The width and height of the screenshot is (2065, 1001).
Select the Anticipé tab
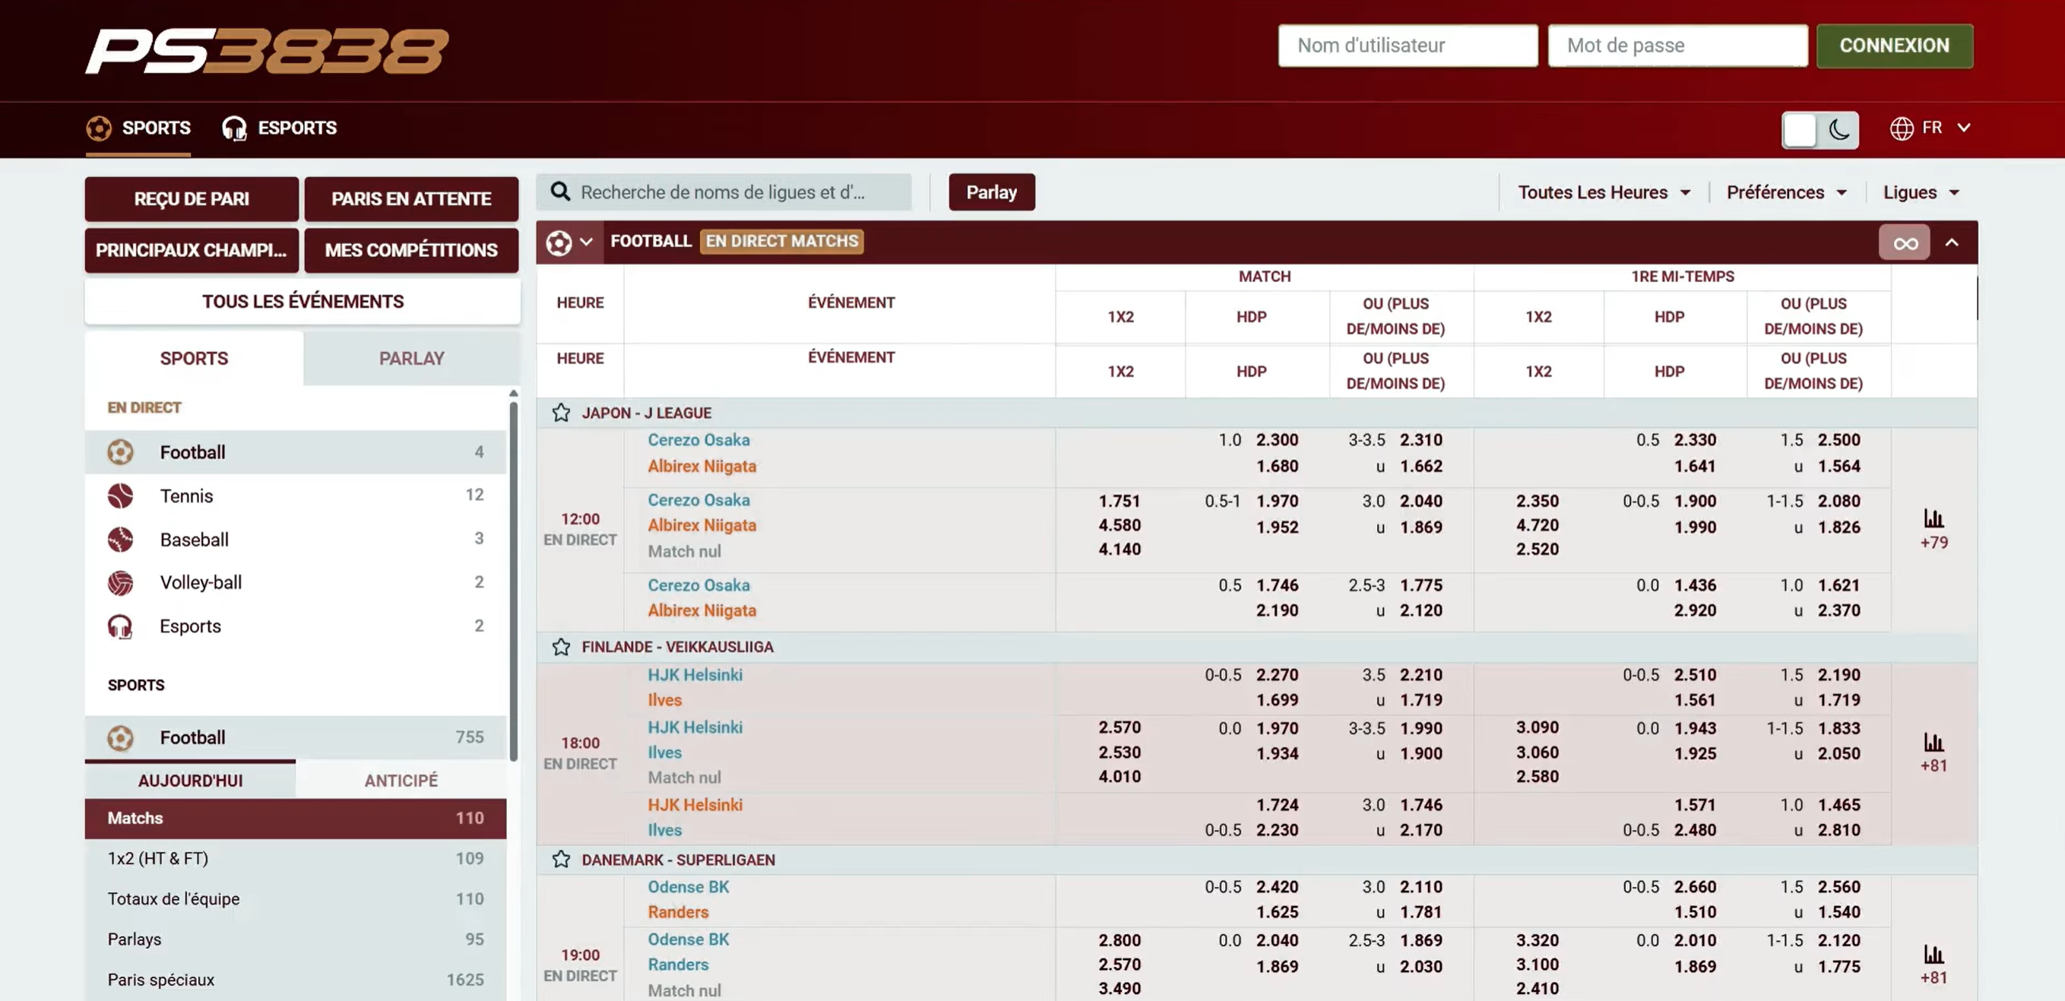(401, 780)
